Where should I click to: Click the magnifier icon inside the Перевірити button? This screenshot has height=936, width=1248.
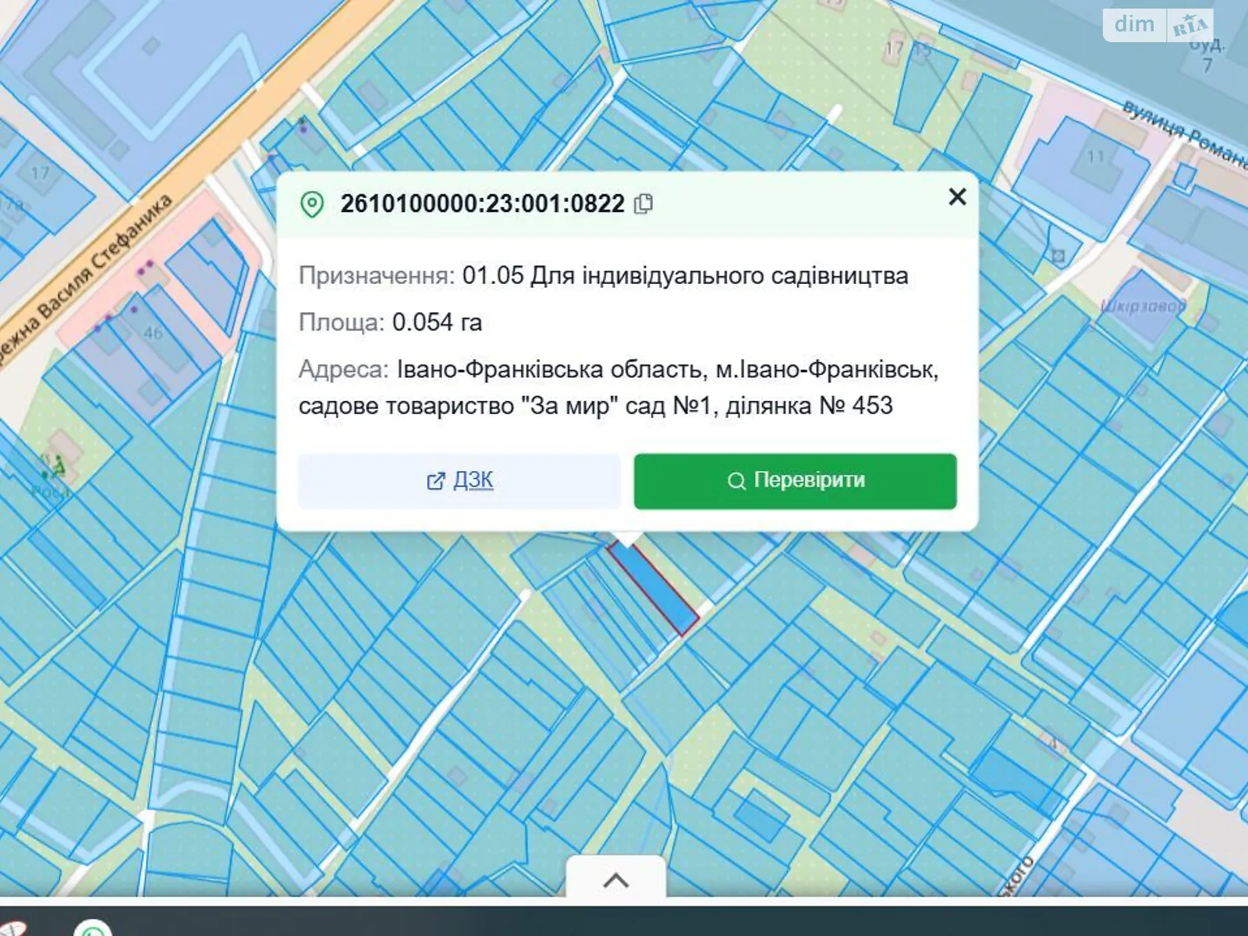pyautogui.click(x=736, y=481)
